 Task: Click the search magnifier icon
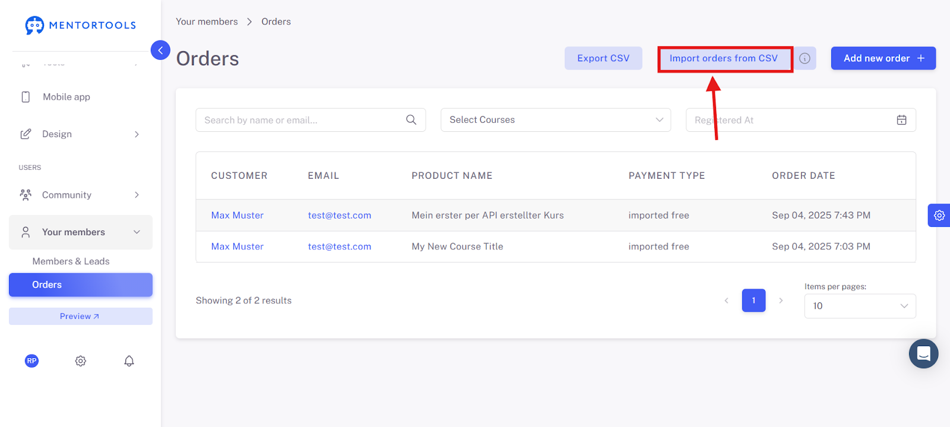[x=411, y=120]
